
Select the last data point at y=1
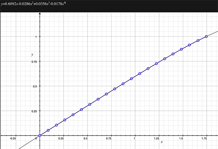(206, 36)
